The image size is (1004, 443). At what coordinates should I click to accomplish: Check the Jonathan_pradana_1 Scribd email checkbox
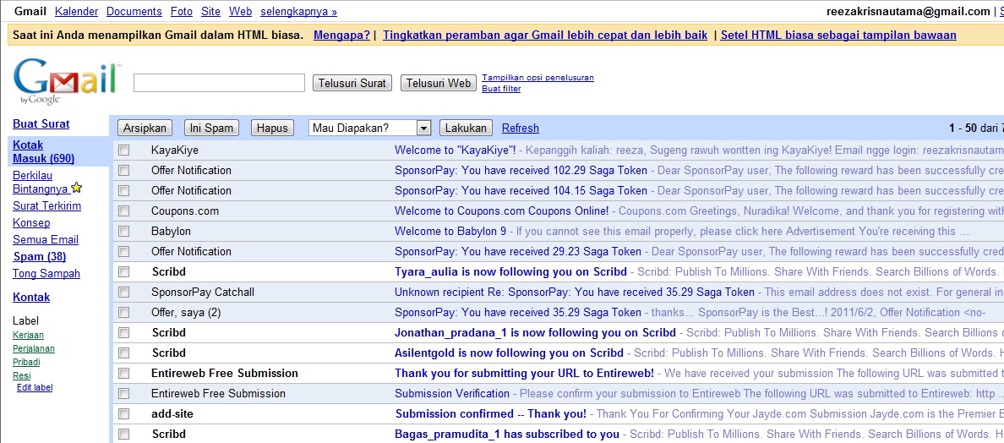[x=123, y=333]
